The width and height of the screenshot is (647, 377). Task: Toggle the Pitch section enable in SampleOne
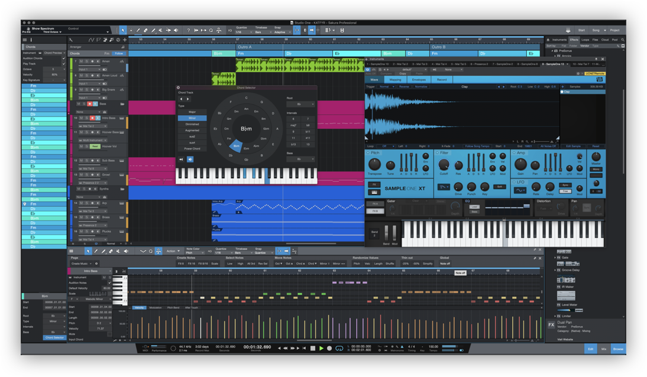click(x=368, y=152)
